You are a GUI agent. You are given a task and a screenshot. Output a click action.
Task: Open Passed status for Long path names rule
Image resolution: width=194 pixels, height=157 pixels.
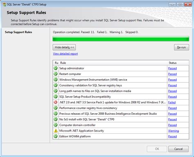pos(172,91)
